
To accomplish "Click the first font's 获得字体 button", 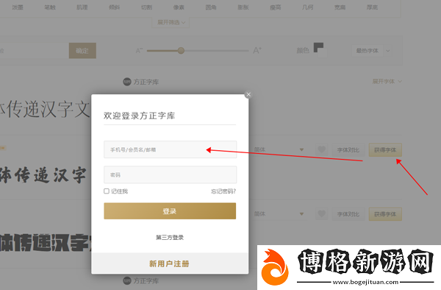I will [x=385, y=150].
